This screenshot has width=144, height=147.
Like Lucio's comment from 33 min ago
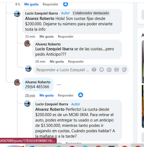tap(46, 37)
